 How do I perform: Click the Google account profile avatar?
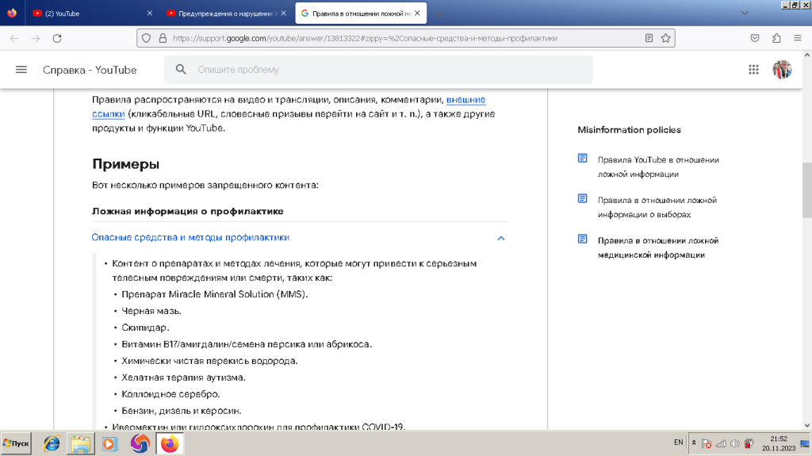782,70
